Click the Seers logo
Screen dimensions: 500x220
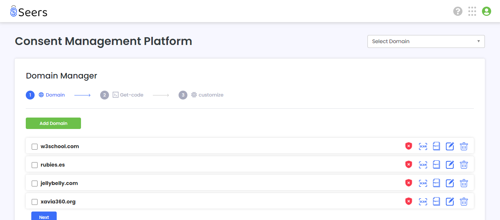(29, 12)
